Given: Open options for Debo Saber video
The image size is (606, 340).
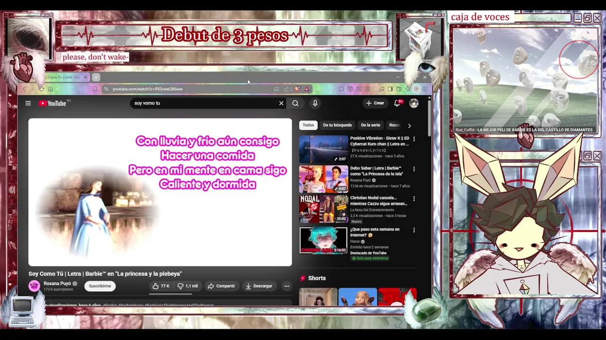Looking at the screenshot, I should 414,169.
